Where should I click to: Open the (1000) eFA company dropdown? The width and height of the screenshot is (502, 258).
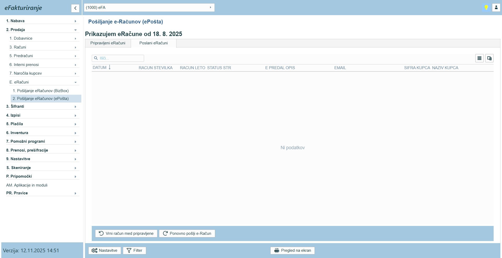coord(149,8)
